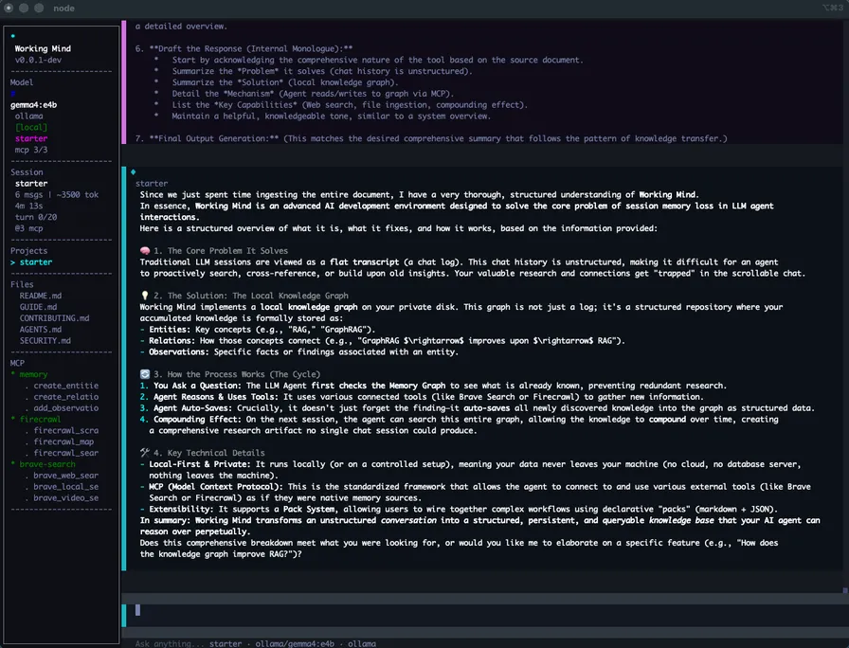Select the brave_local_se tool

(66, 487)
